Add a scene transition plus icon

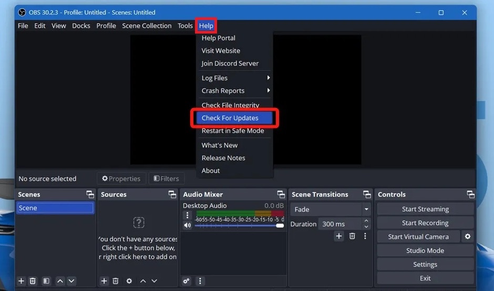pos(338,236)
